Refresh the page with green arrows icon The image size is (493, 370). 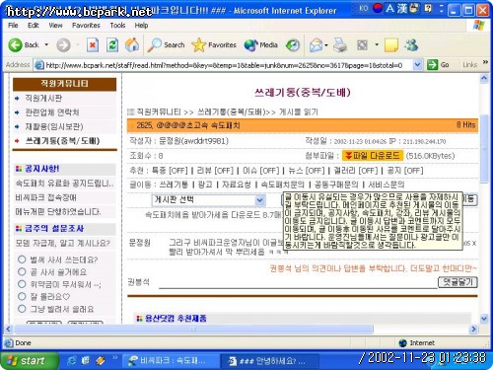point(112,45)
